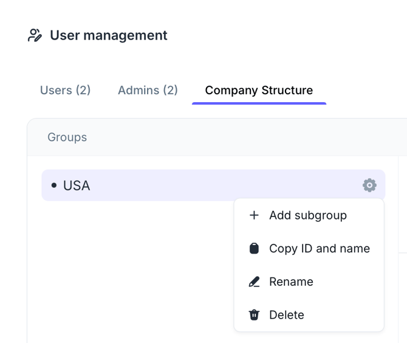This screenshot has height=343, width=407.
Task: Click the pencil icon beside Rename
Action: (x=254, y=282)
